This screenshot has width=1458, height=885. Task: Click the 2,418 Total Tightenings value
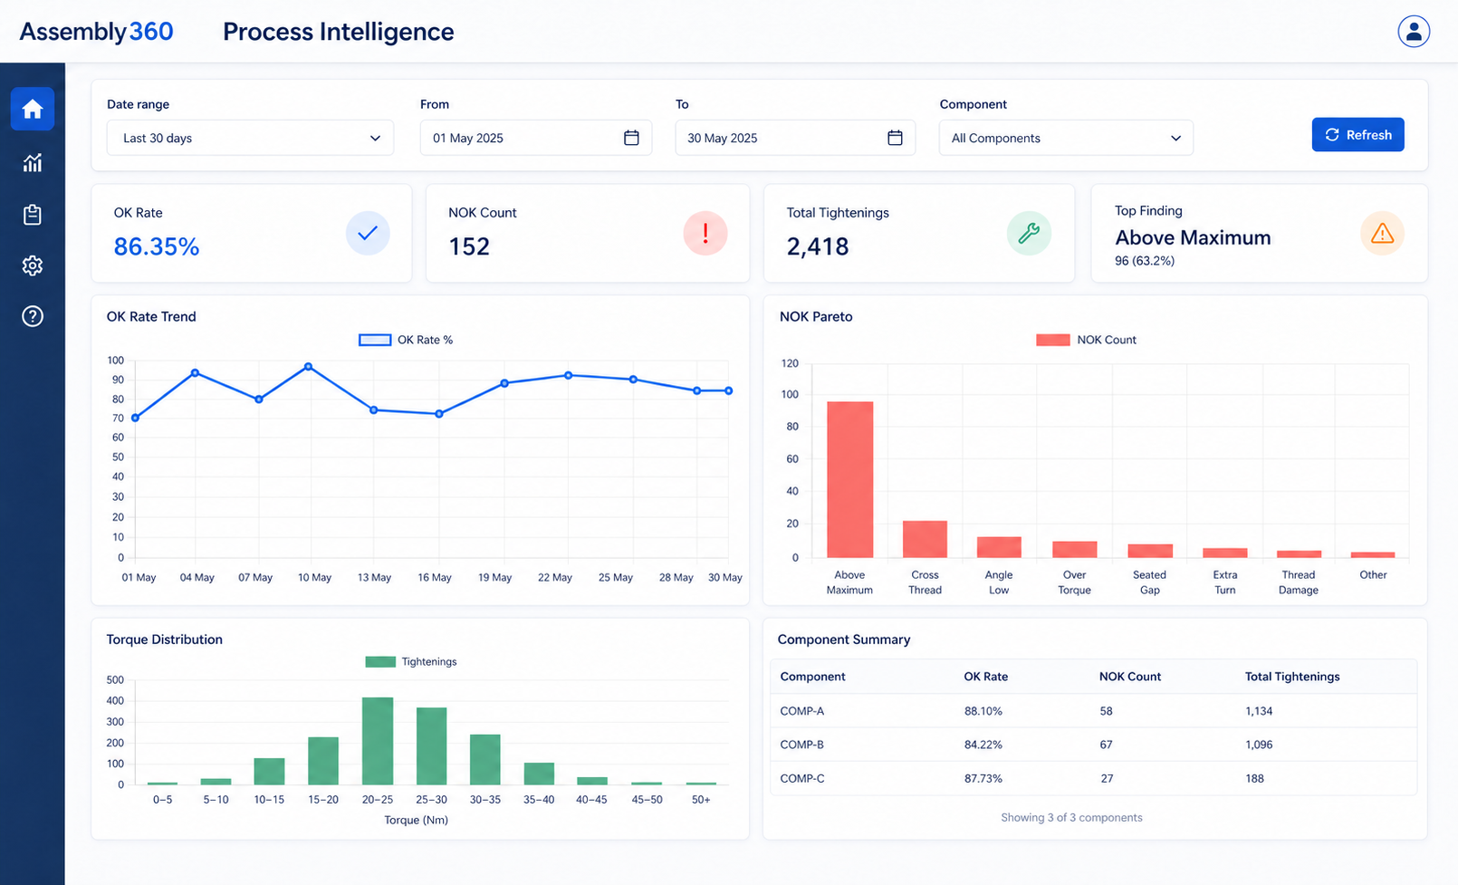(818, 246)
